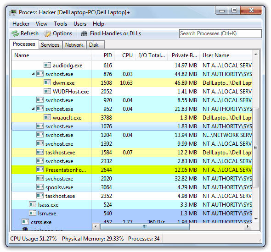
Task: Click the WUDFHost.exe process icon
Action: point(47,91)
